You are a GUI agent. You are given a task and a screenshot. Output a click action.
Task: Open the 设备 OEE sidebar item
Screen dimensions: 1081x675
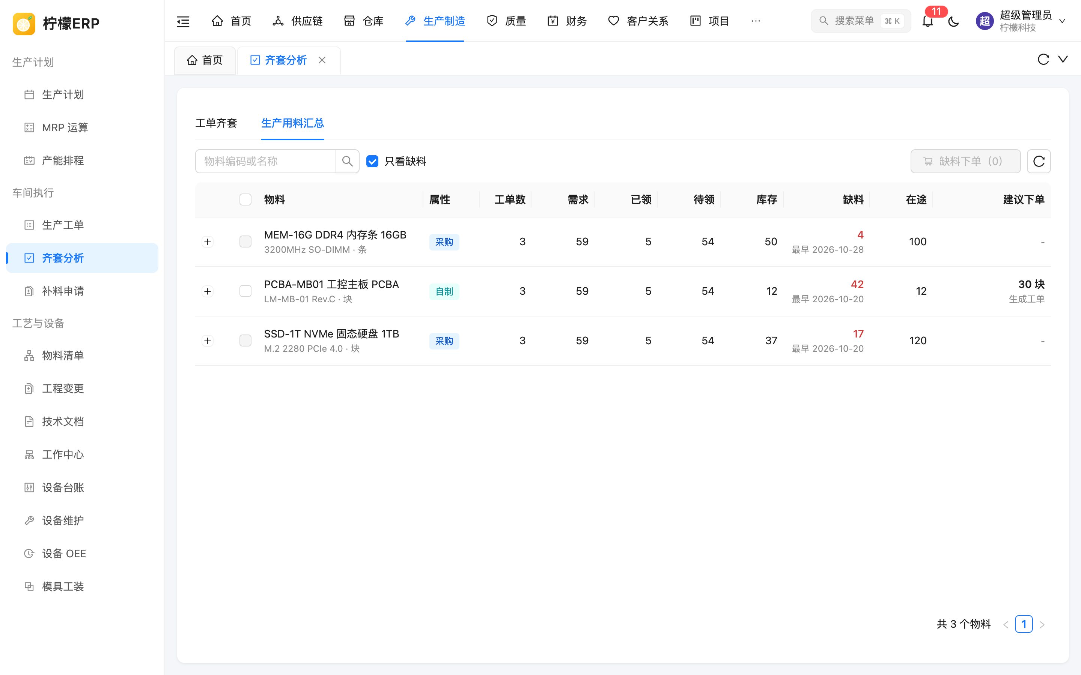[82, 553]
